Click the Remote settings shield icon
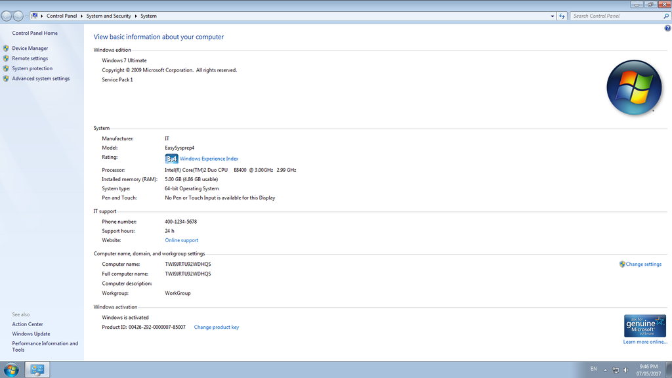This screenshot has width=672, height=378. (6, 58)
